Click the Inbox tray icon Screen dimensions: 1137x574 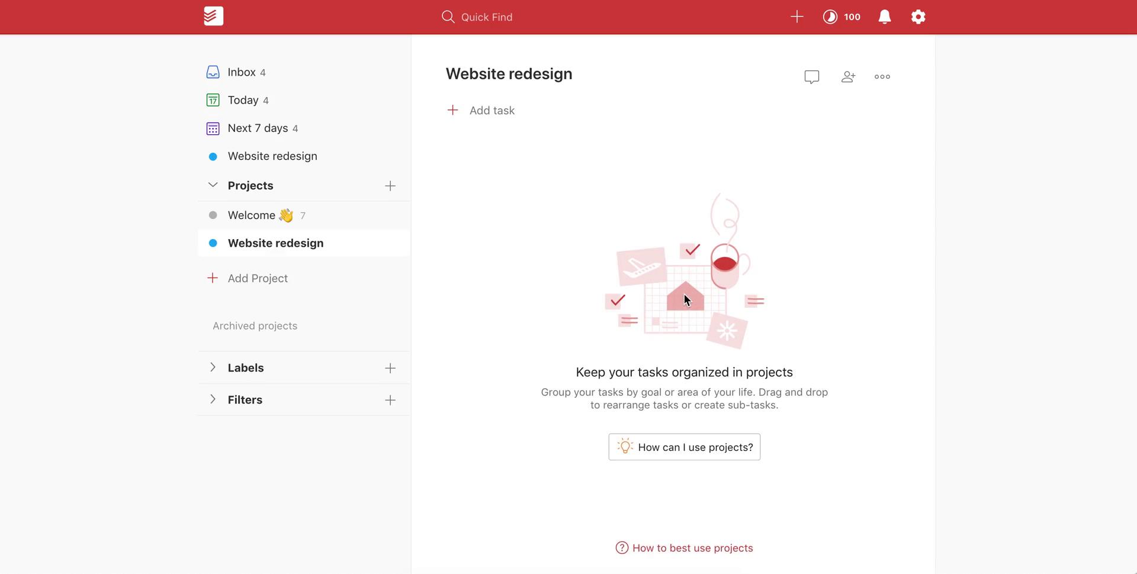213,72
